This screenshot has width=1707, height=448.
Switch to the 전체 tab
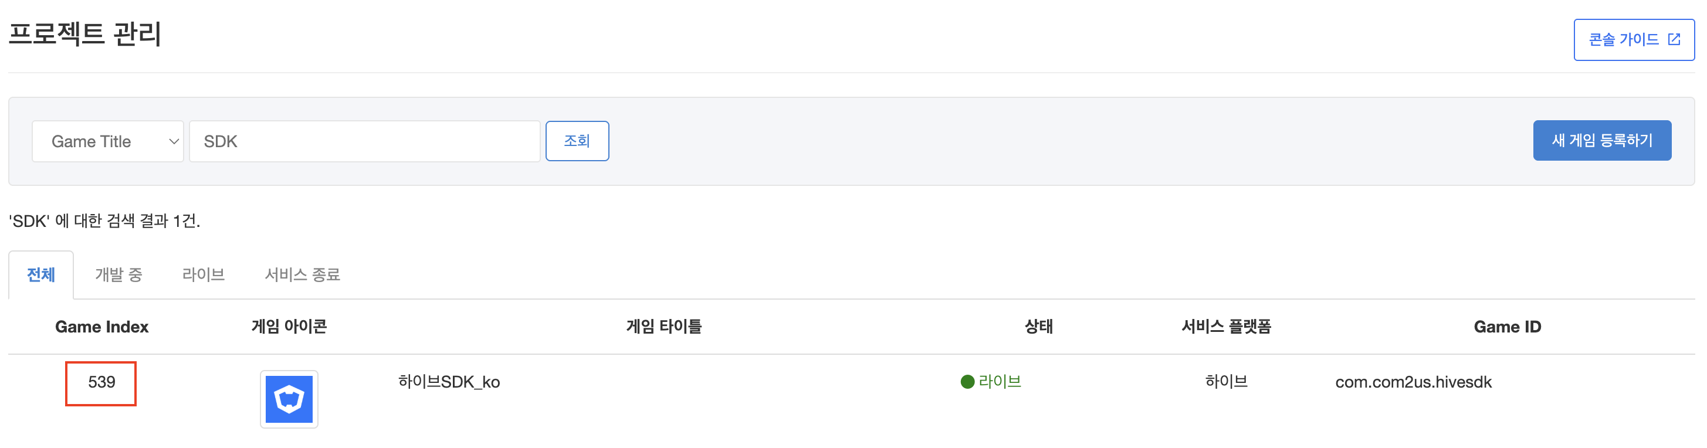[x=41, y=274]
